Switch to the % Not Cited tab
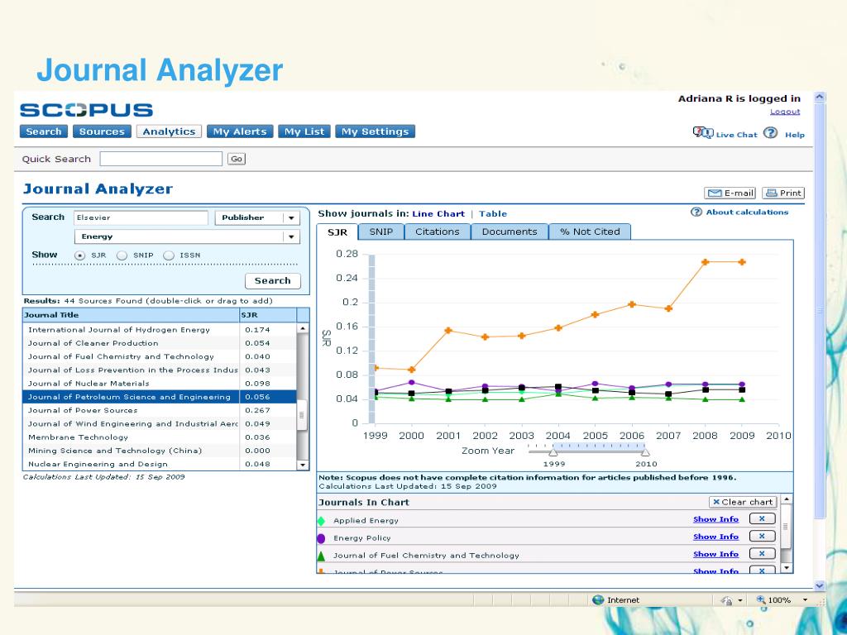 click(x=590, y=232)
